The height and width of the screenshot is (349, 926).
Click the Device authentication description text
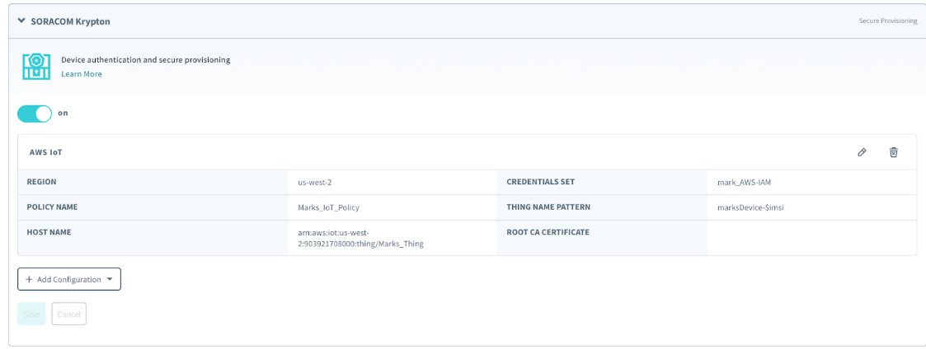click(146, 60)
